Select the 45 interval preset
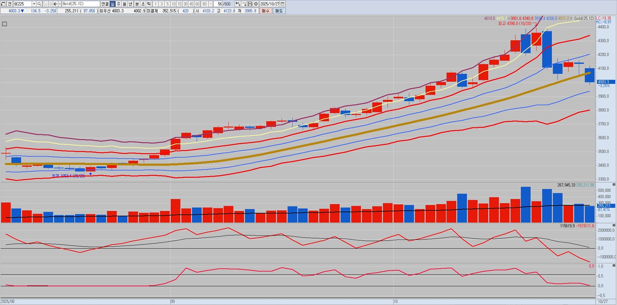The width and height of the screenshot is (617, 305). pos(192,4)
